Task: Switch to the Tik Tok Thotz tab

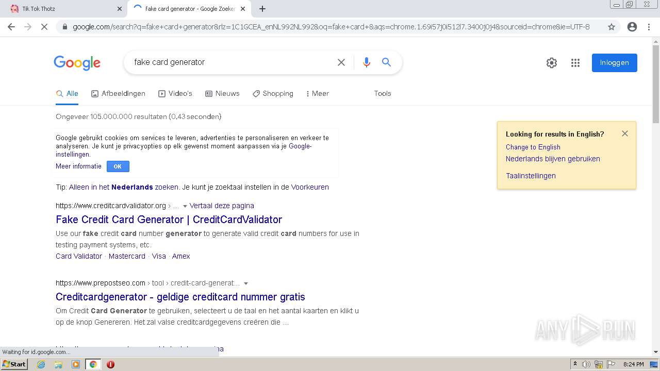Action: (63, 9)
